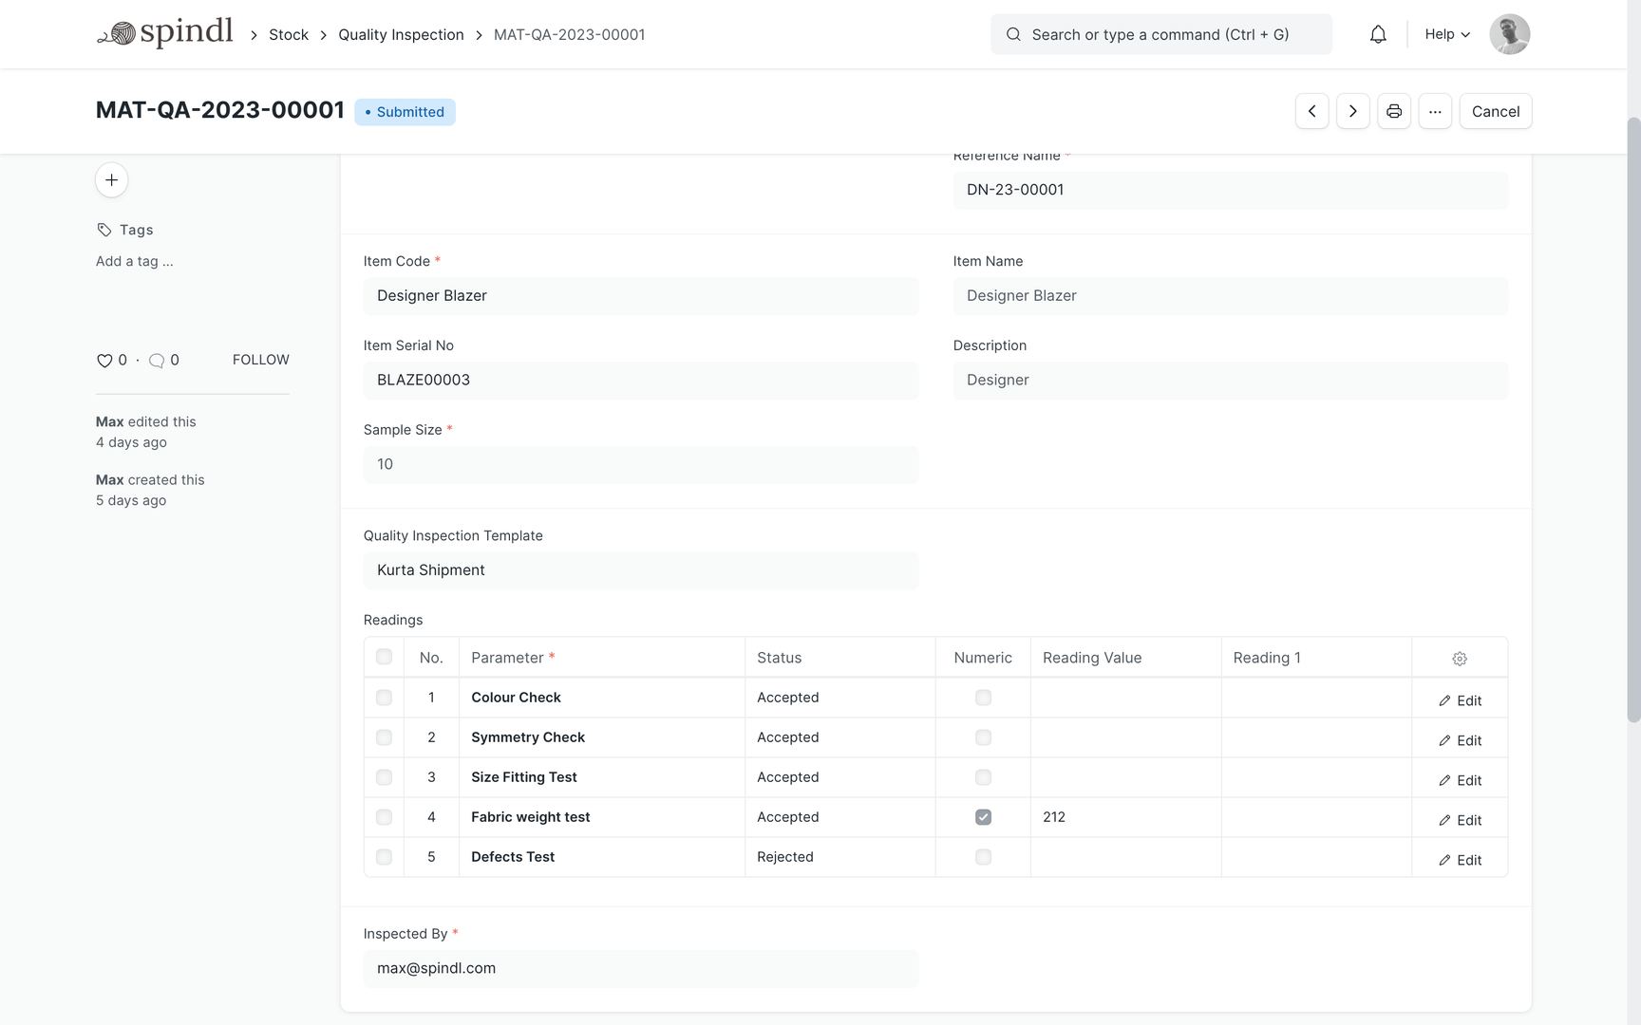Go to previous document with left chevron
The height and width of the screenshot is (1025, 1641).
pos(1311,111)
